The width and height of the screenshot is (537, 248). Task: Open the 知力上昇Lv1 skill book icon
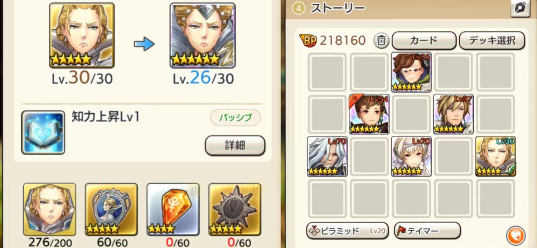pos(43,132)
